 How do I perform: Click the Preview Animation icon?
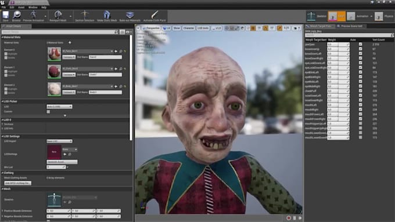(33, 14)
